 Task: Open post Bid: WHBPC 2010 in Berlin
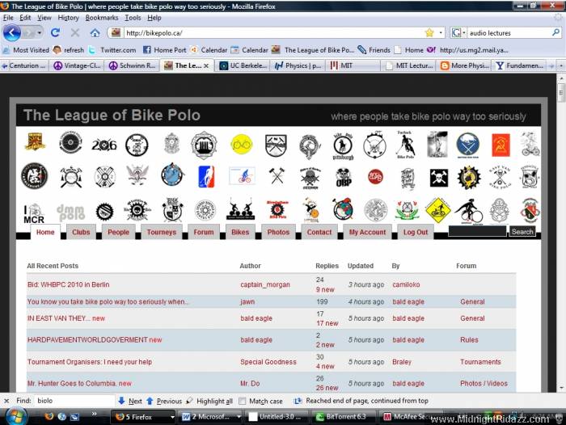coord(68,284)
